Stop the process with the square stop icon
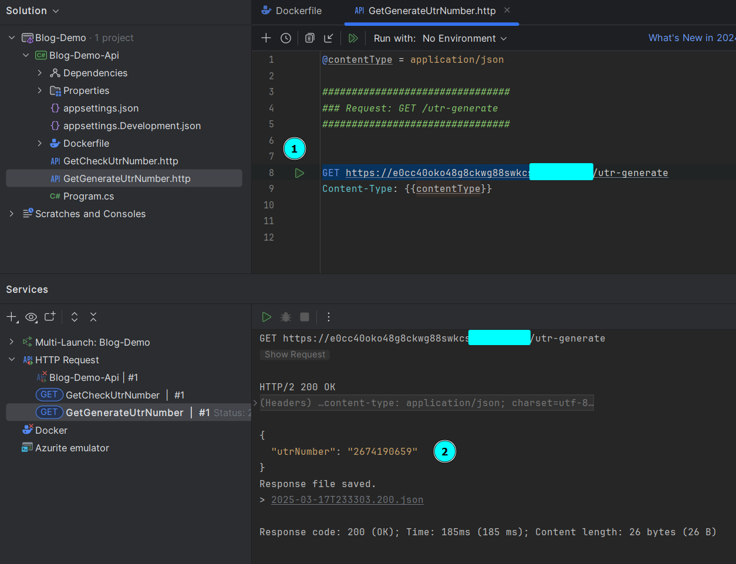This screenshot has height=564, width=736. coord(304,316)
